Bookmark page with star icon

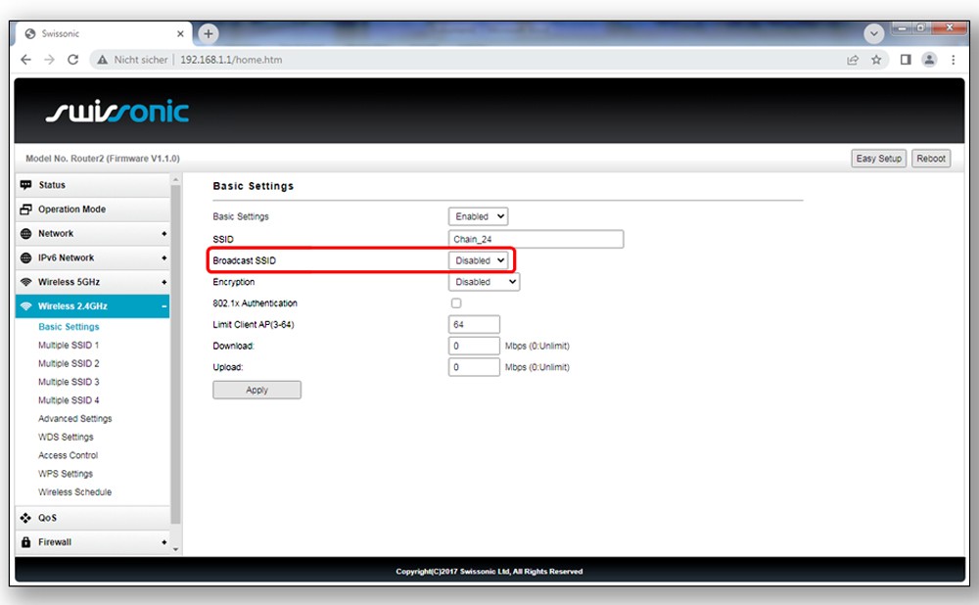coord(876,60)
